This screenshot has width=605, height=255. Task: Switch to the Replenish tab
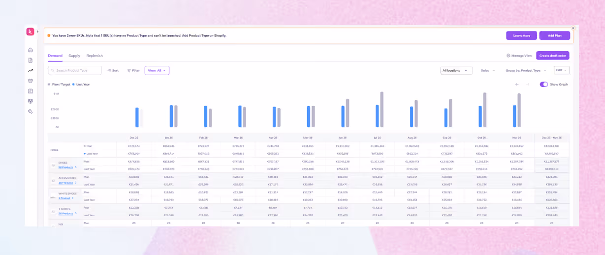(x=95, y=56)
